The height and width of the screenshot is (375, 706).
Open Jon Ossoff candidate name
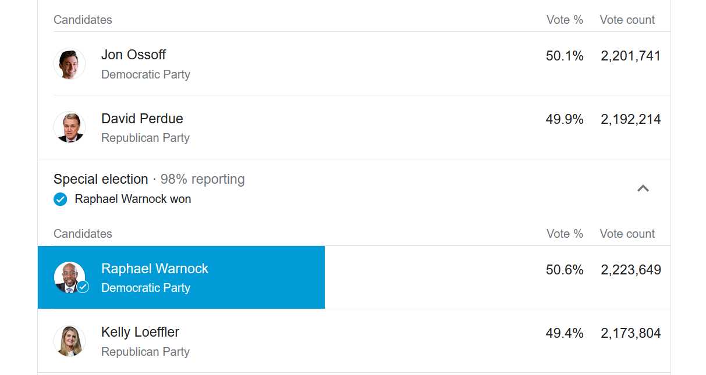(x=133, y=55)
